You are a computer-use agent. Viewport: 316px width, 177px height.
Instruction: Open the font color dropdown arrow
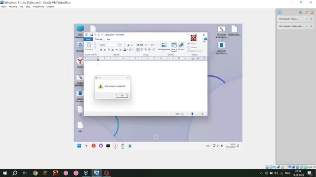tap(127, 50)
